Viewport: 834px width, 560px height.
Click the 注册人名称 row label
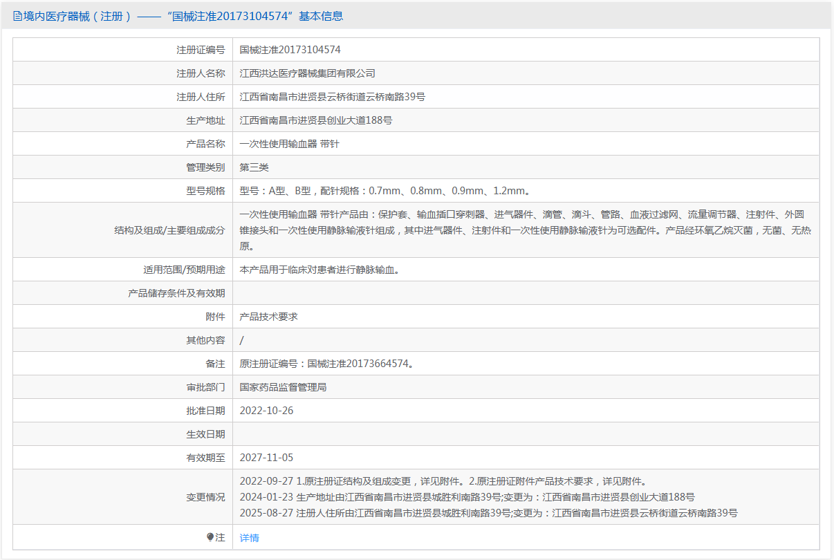(201, 73)
